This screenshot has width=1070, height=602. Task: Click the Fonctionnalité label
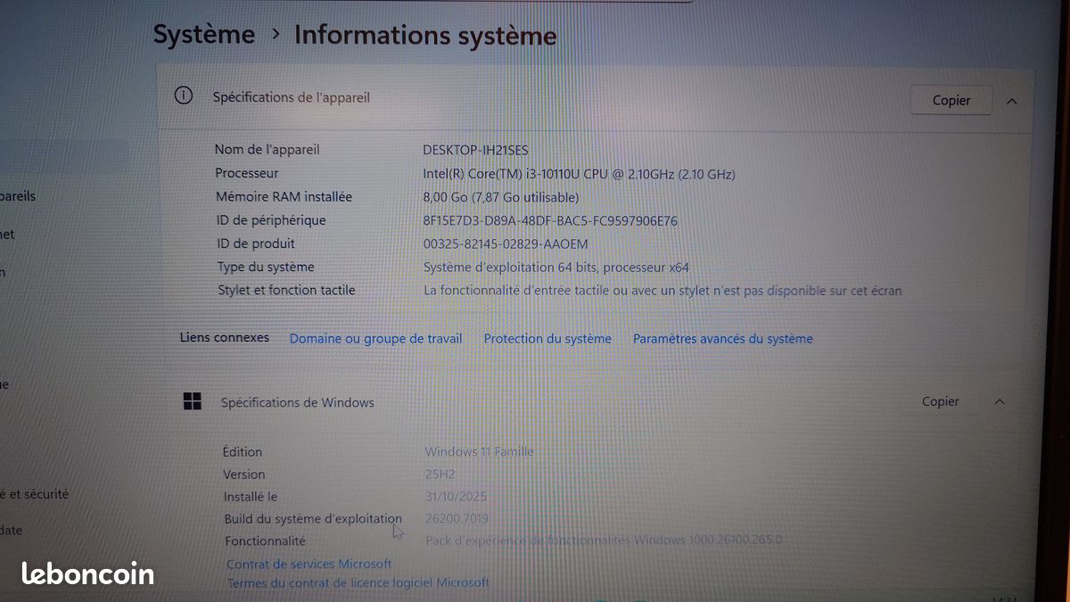[265, 540]
